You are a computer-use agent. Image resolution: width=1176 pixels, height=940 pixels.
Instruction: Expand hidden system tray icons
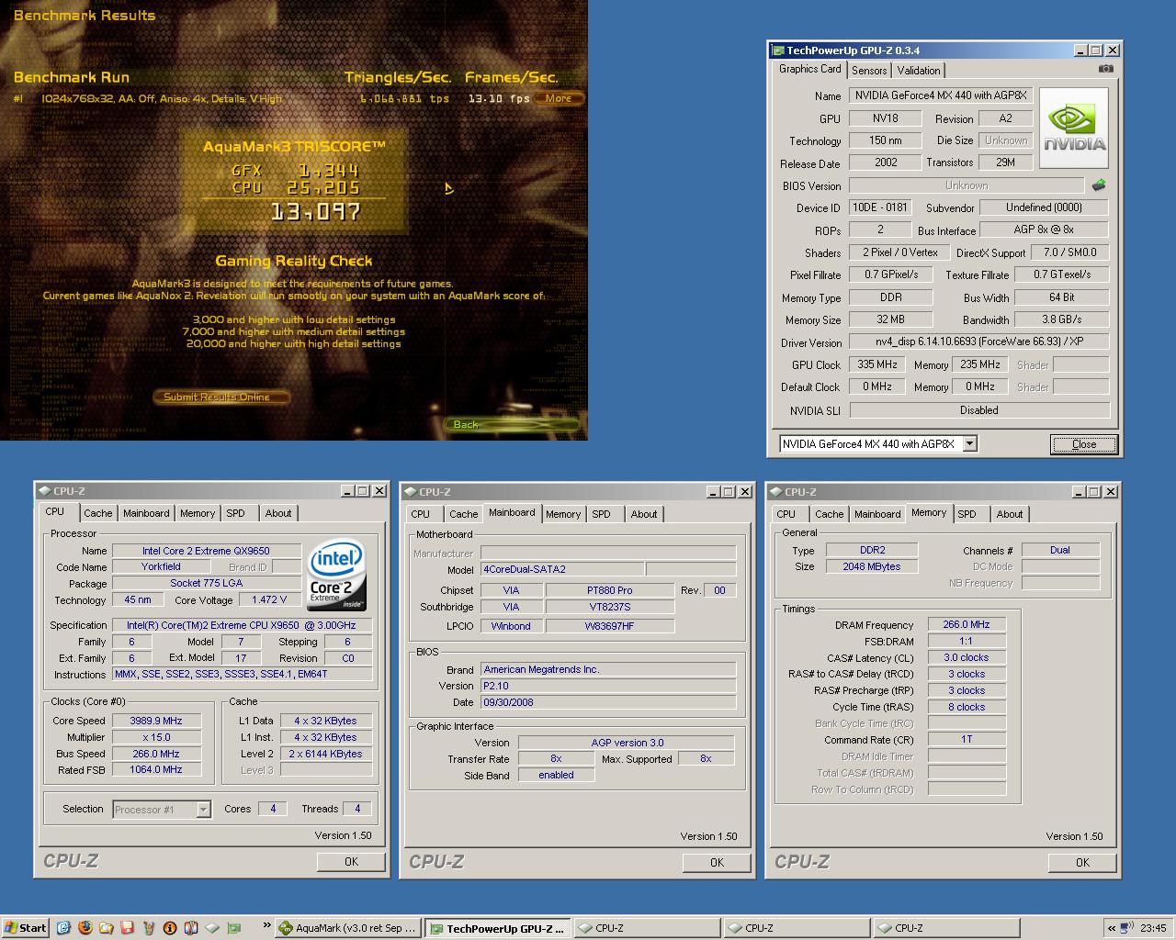point(1113,928)
